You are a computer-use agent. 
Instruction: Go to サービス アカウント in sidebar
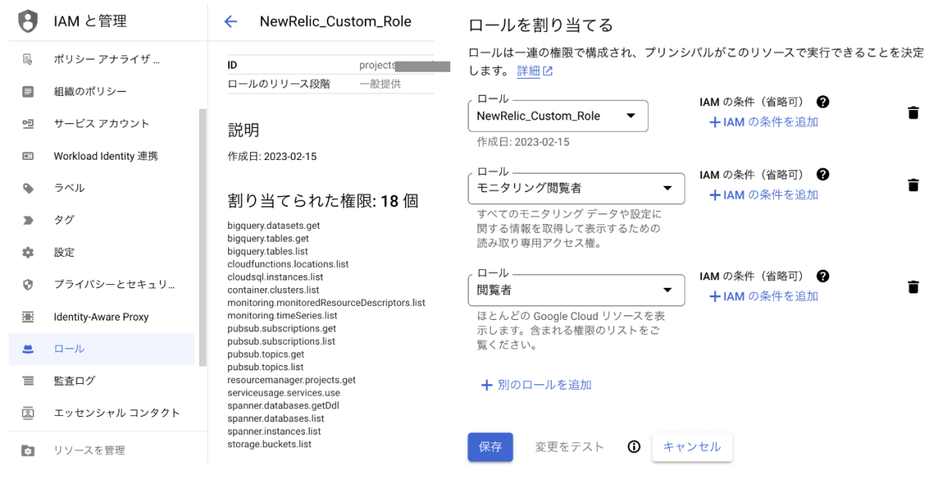[x=102, y=123]
